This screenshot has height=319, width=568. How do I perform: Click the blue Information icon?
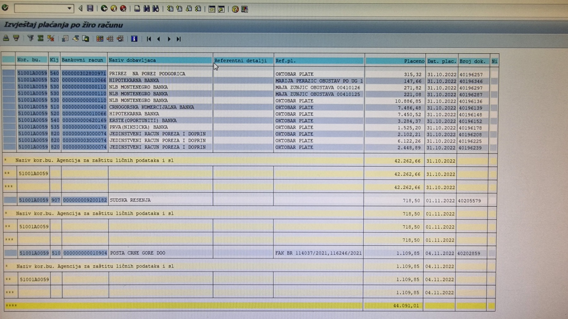tap(134, 39)
